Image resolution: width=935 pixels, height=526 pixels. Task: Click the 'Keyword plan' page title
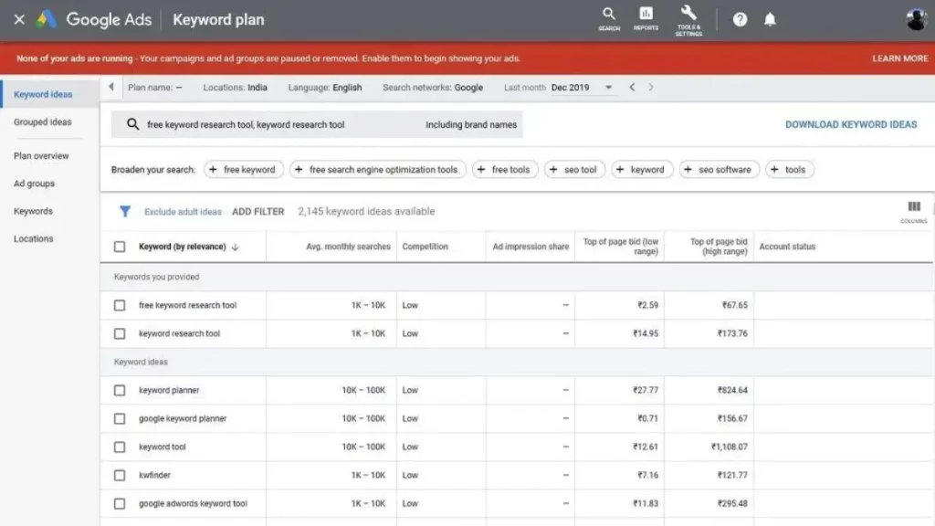pos(218,20)
